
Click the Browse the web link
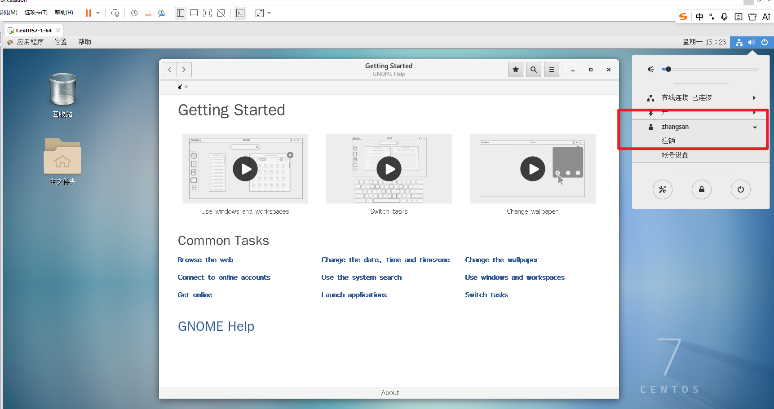205,260
